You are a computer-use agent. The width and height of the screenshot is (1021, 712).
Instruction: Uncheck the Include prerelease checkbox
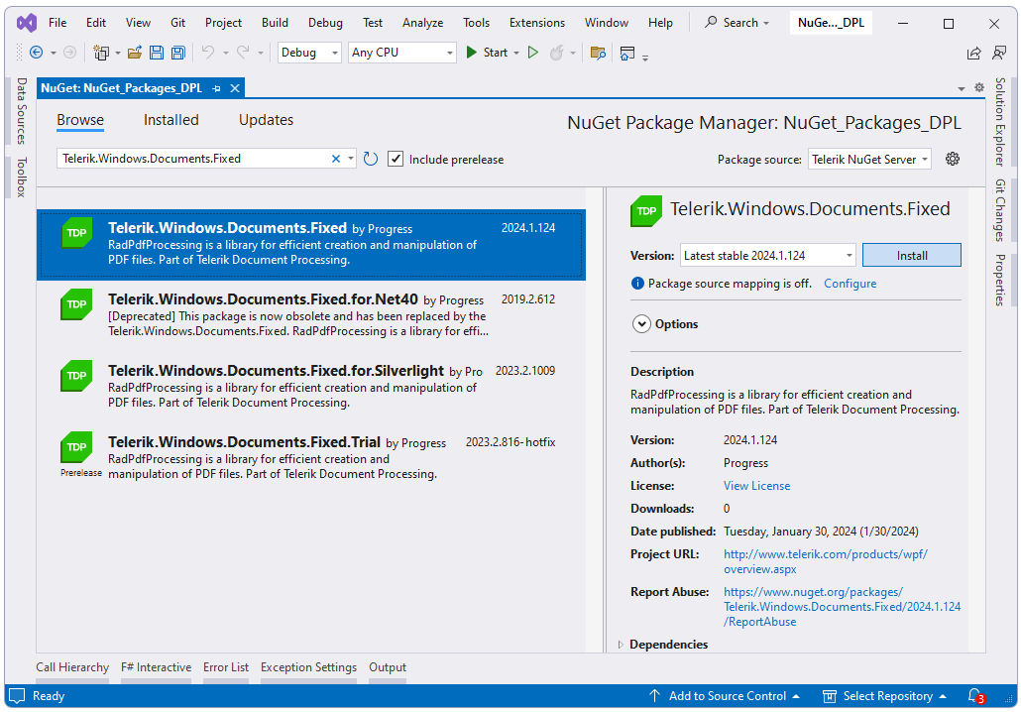[396, 158]
